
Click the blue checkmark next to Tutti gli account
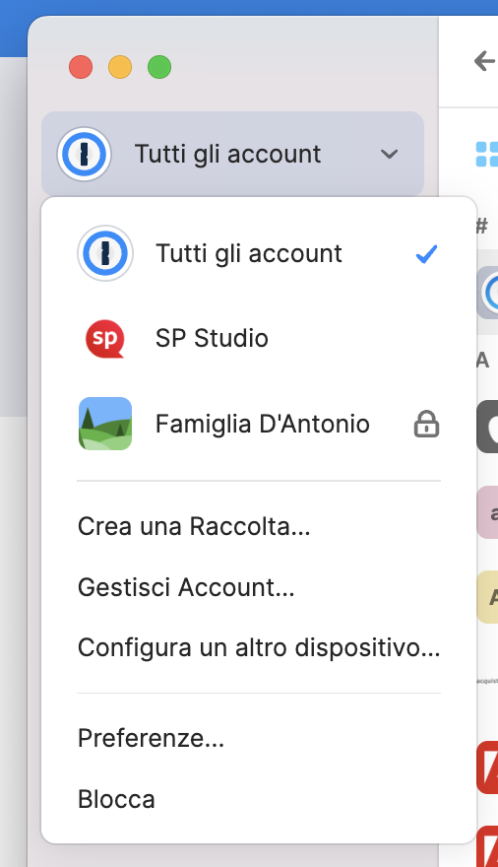[x=426, y=254]
